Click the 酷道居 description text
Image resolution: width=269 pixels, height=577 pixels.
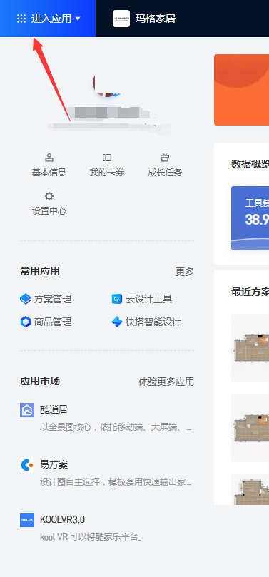[x=116, y=427]
